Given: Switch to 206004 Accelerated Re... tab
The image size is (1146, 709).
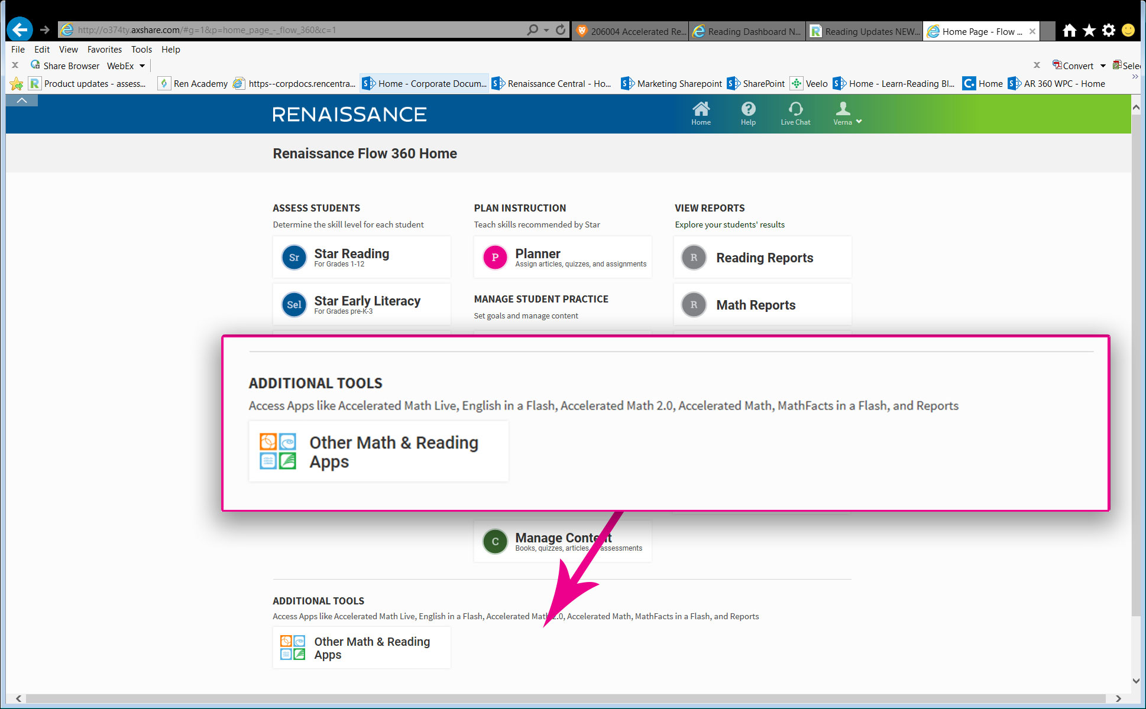Looking at the screenshot, I should click(630, 31).
